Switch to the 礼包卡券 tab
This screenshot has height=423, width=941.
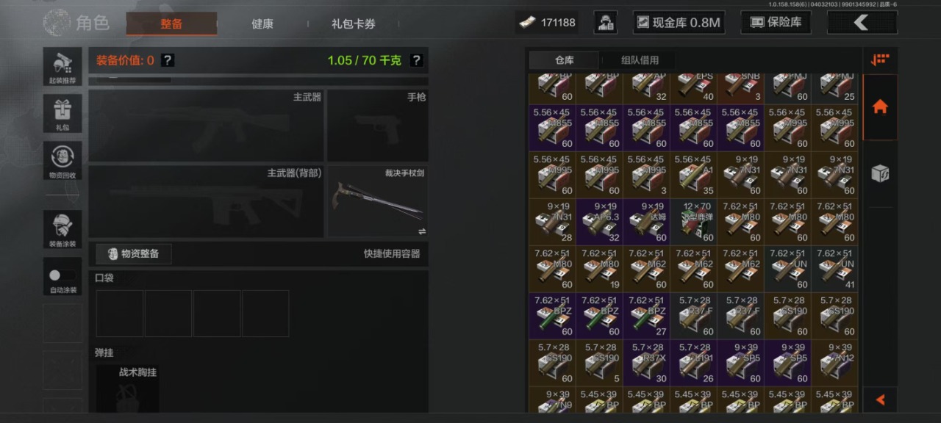pyautogui.click(x=354, y=23)
